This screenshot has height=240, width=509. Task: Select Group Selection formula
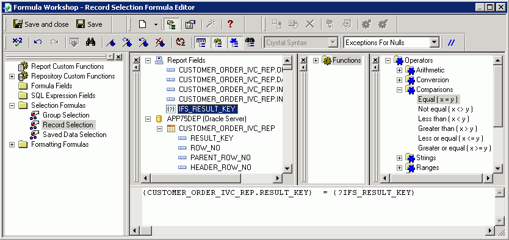(x=66, y=115)
